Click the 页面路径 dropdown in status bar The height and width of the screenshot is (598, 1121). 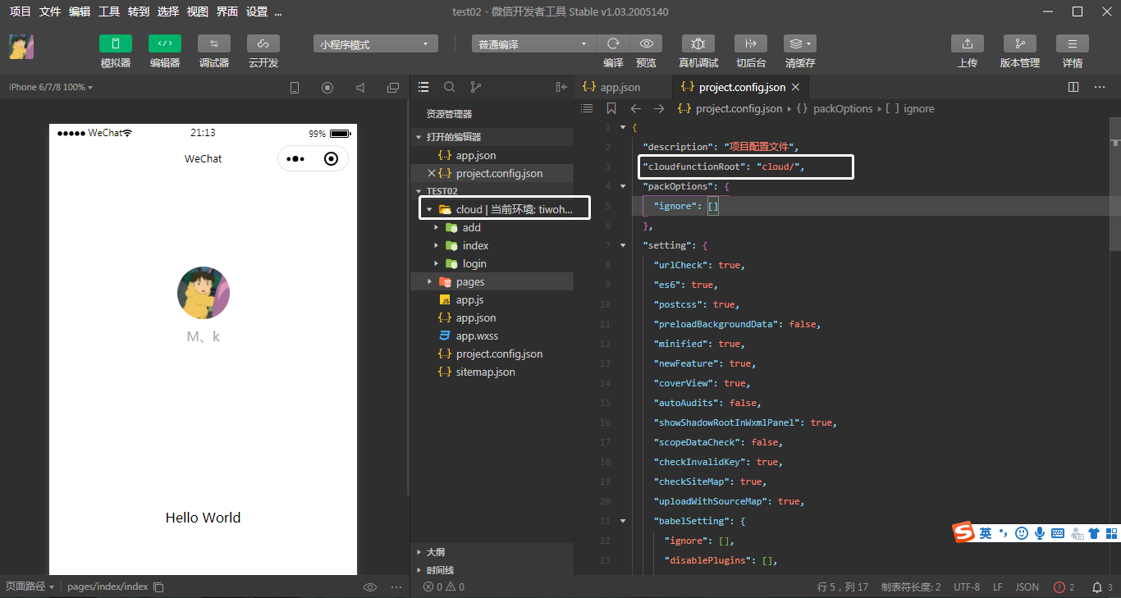click(x=30, y=587)
